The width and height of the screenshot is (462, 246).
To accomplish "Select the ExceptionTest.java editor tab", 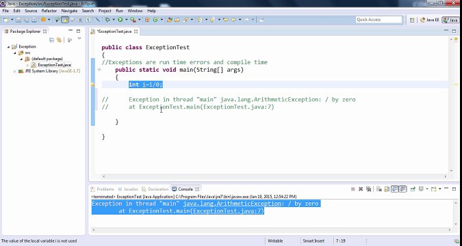I will point(114,31).
